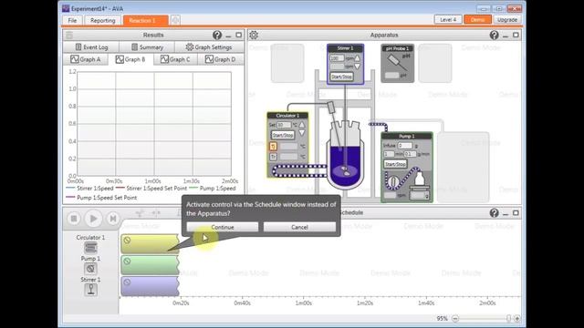Open Apparatus settings gear
This screenshot has height=328, width=584.
pyautogui.click(x=254, y=35)
